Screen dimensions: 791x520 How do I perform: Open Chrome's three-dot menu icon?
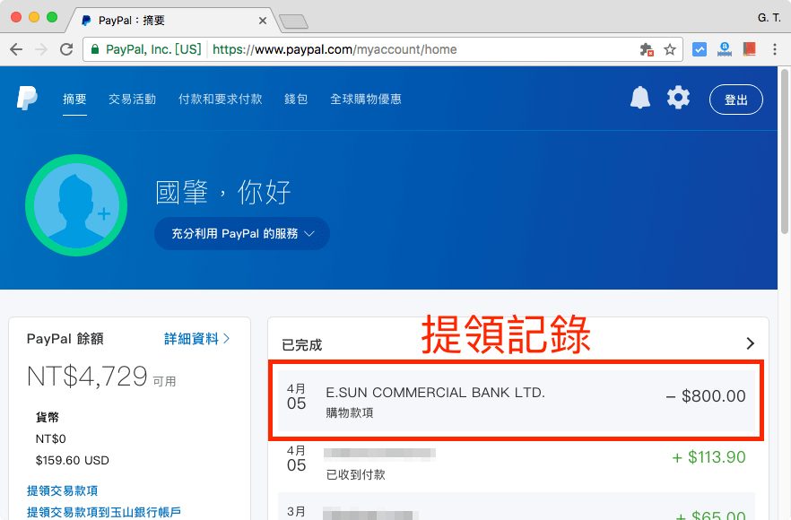pos(775,50)
